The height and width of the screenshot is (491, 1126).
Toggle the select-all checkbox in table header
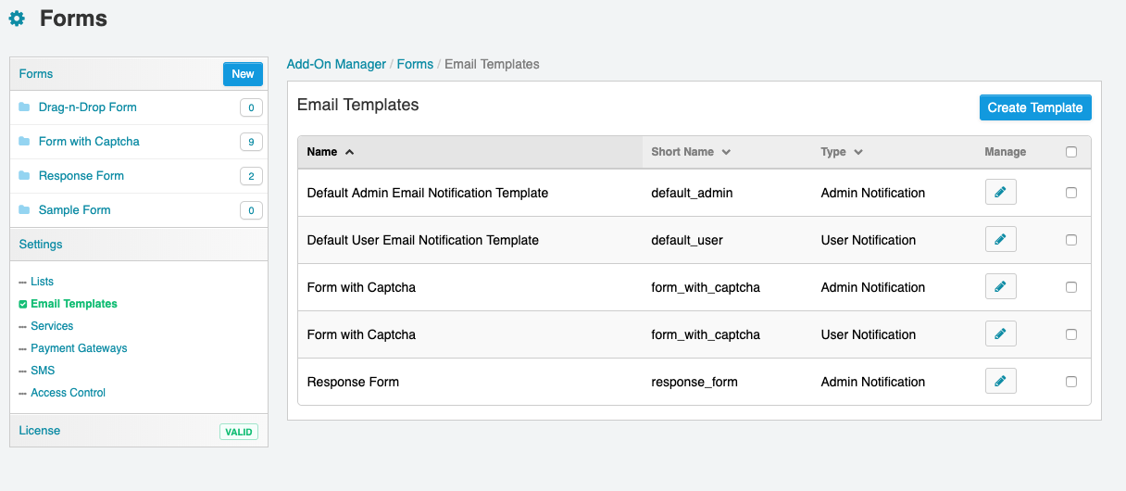1071,152
